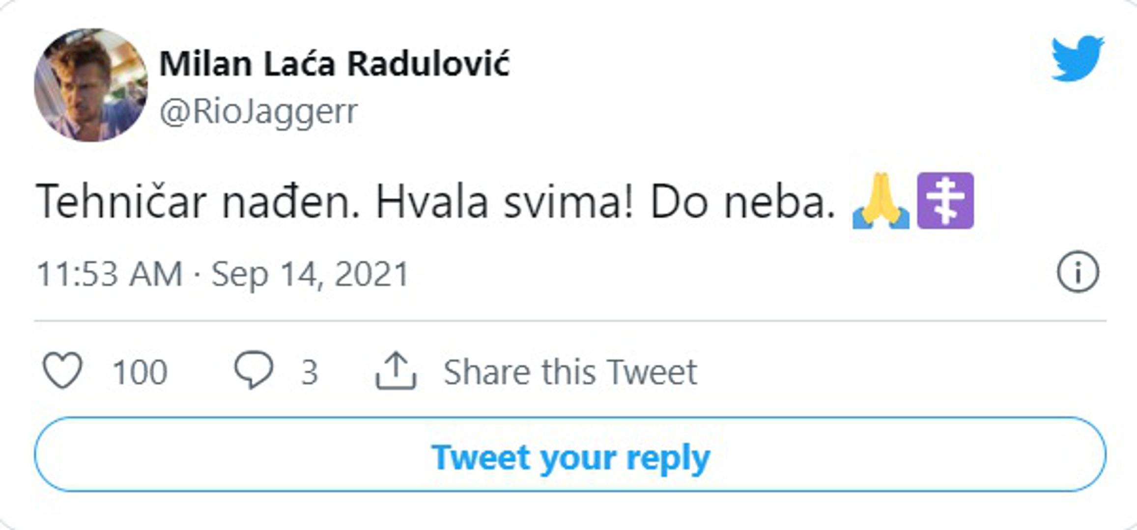Open Milan Laća Radulović's profile picture
The image size is (1137, 530).
point(91,85)
